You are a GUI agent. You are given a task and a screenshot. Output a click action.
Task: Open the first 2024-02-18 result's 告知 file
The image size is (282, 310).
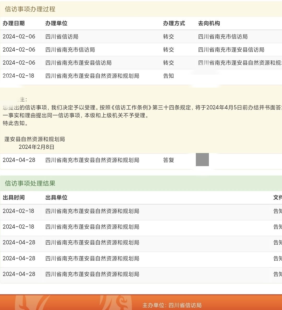coord(277,211)
